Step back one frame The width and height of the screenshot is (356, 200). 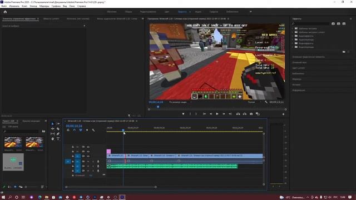pyautogui.click(x=211, y=114)
